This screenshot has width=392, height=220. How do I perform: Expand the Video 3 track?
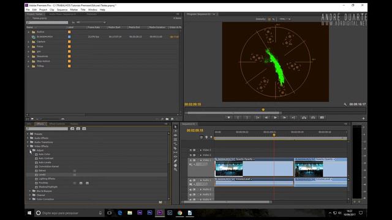tap(201, 150)
